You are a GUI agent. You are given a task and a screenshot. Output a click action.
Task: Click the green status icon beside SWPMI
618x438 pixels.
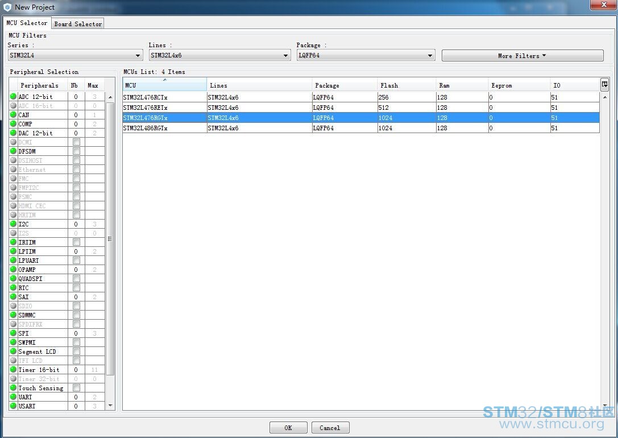click(14, 342)
